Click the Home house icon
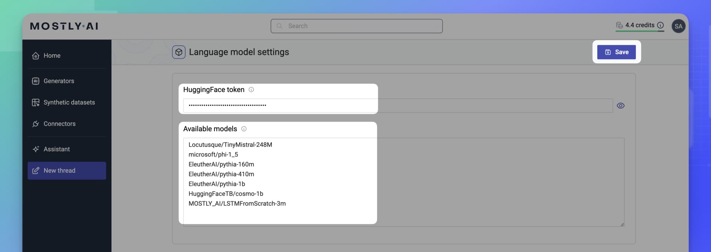Screen dimensions: 711x252 click(x=36, y=56)
